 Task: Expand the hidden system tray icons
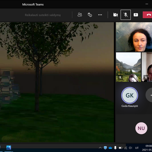(x=100, y=148)
